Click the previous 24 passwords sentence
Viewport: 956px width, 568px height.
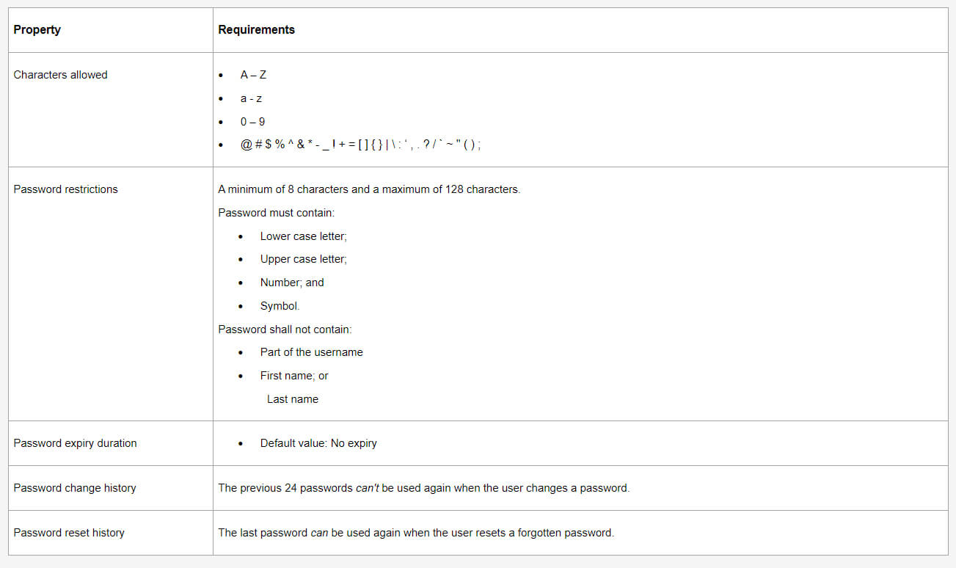423,488
